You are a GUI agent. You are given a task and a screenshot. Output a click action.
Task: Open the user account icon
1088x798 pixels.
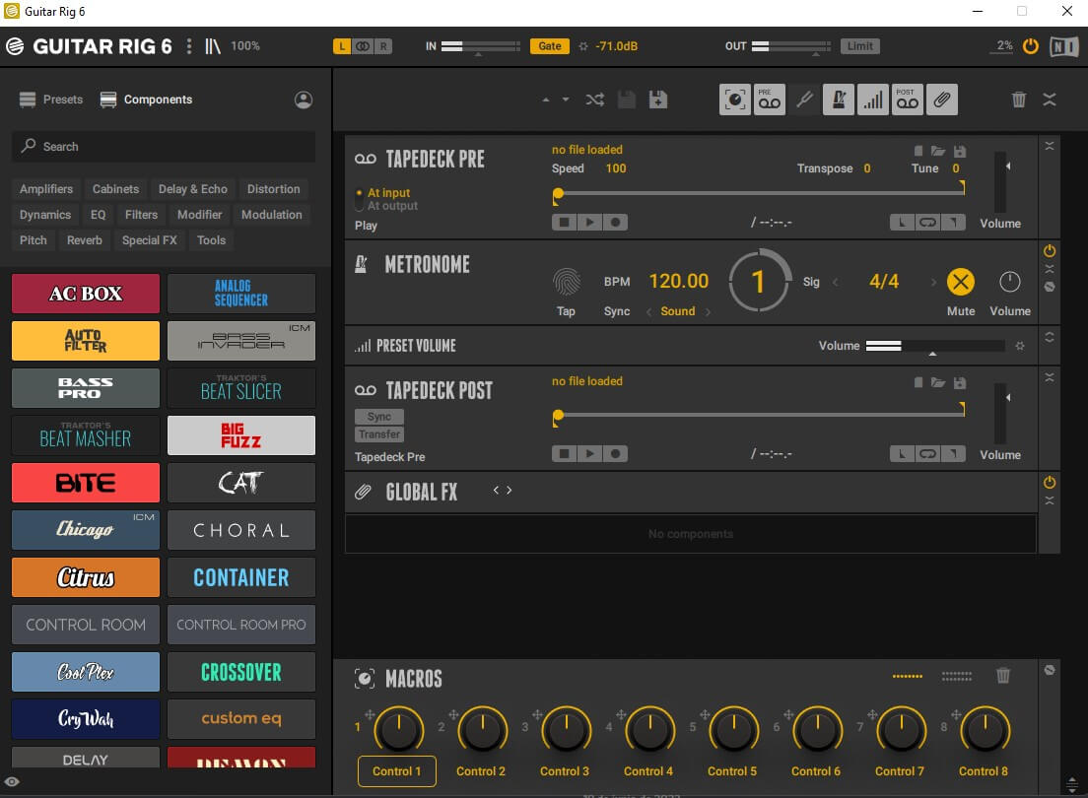point(304,100)
